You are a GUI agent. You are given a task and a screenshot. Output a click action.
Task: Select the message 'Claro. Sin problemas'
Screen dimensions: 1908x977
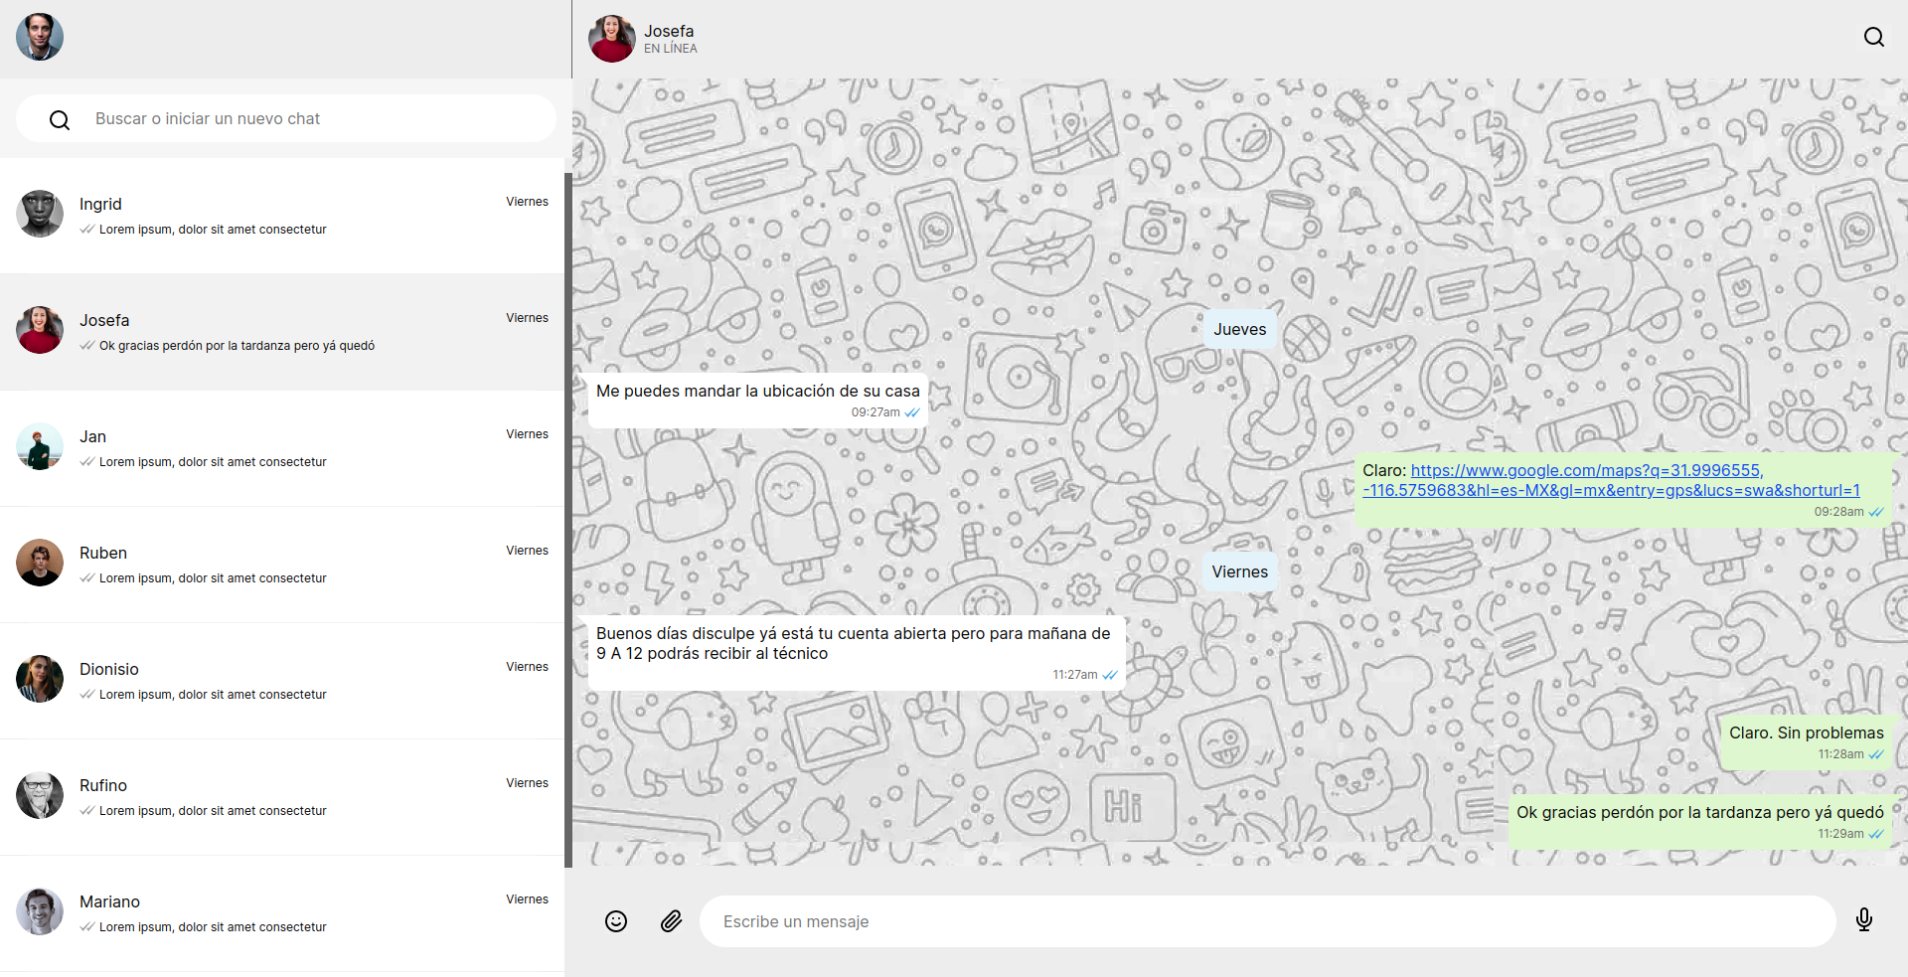(1807, 732)
